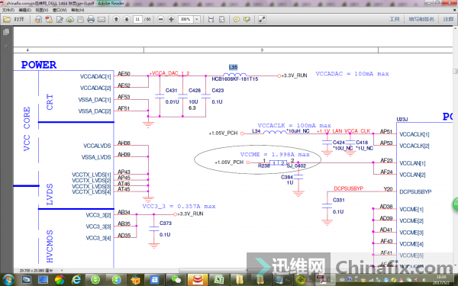
Task: Click the DCPSUSBYP red net label
Action: (349, 189)
